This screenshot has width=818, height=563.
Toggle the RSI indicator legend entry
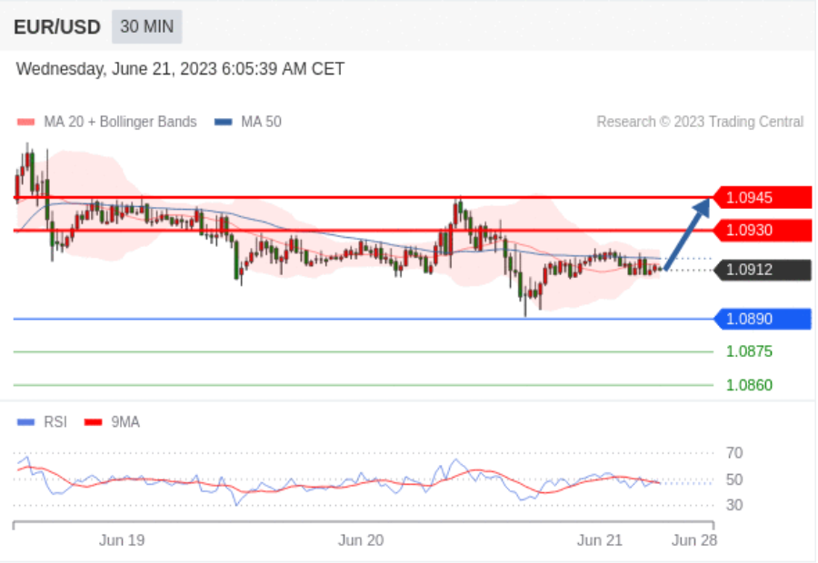[43, 422]
